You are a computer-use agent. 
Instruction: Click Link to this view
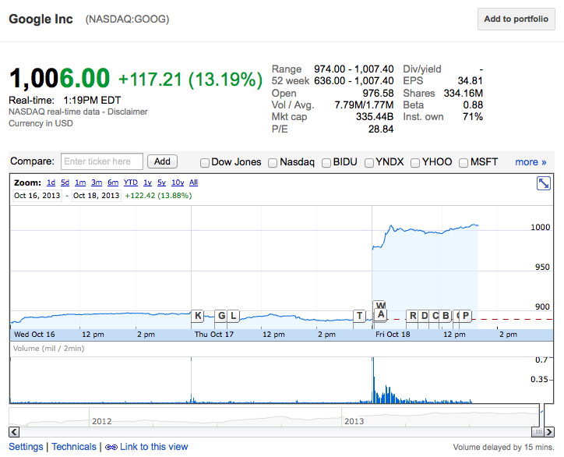(154, 447)
